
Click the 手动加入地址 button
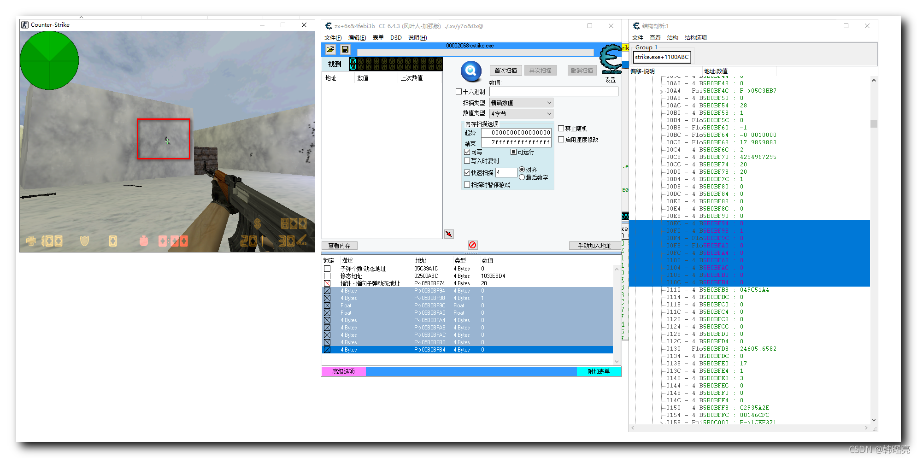pyautogui.click(x=595, y=246)
